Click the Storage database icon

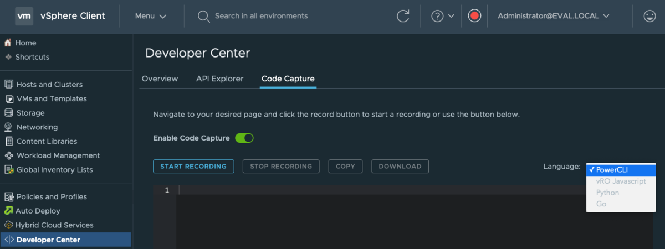pos(8,113)
